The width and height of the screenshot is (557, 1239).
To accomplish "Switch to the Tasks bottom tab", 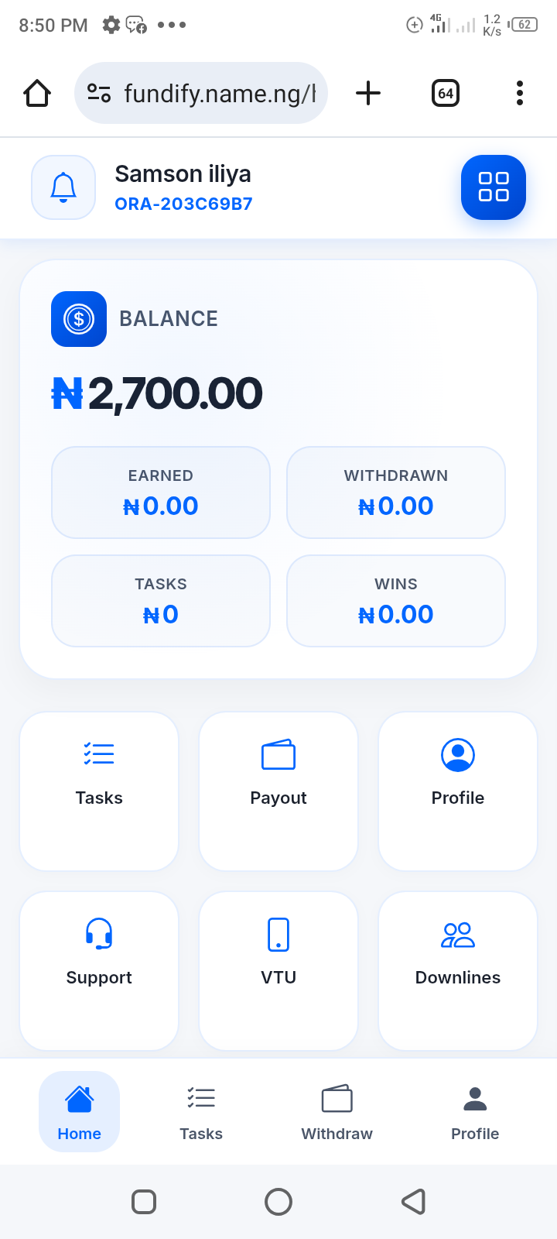I will point(201,1112).
